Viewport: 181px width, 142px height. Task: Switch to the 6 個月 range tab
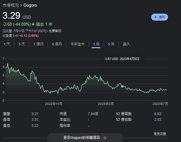point(57,44)
